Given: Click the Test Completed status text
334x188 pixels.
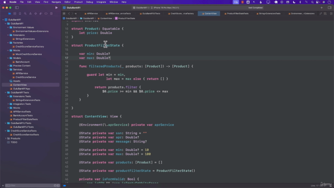Looking at the screenshot, I should (x=255, y=8).
